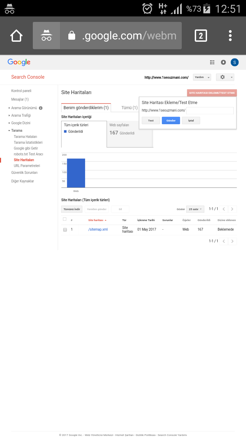The height and width of the screenshot is (438, 246).
Task: Select Web sayfaları 167 card
Action: pyautogui.click(x=129, y=134)
